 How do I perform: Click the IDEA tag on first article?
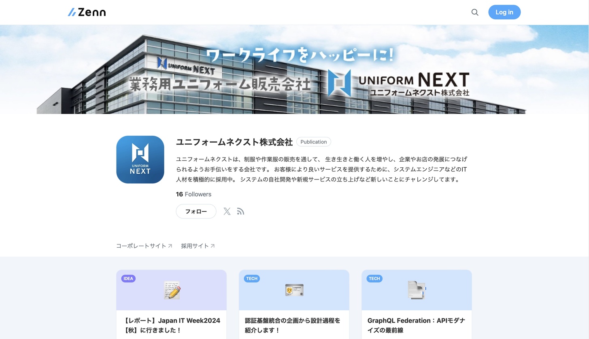point(128,278)
